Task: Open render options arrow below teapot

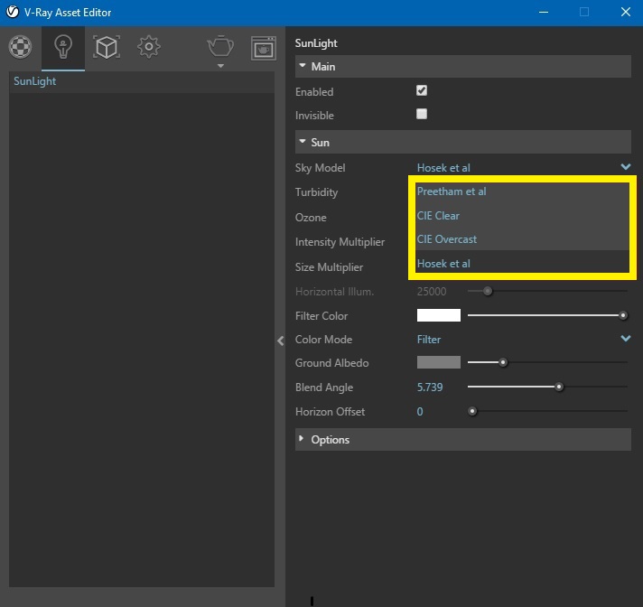Action: coord(220,66)
